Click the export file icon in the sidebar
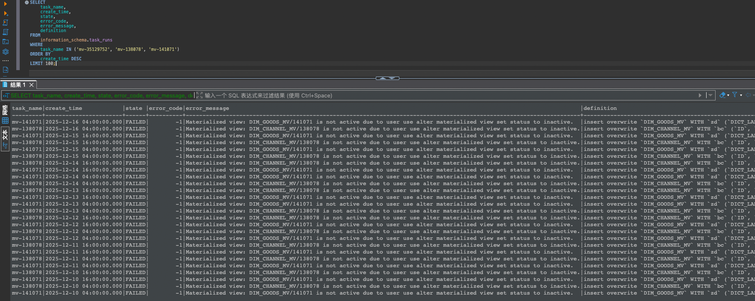This screenshot has width=755, height=301. coord(6,70)
